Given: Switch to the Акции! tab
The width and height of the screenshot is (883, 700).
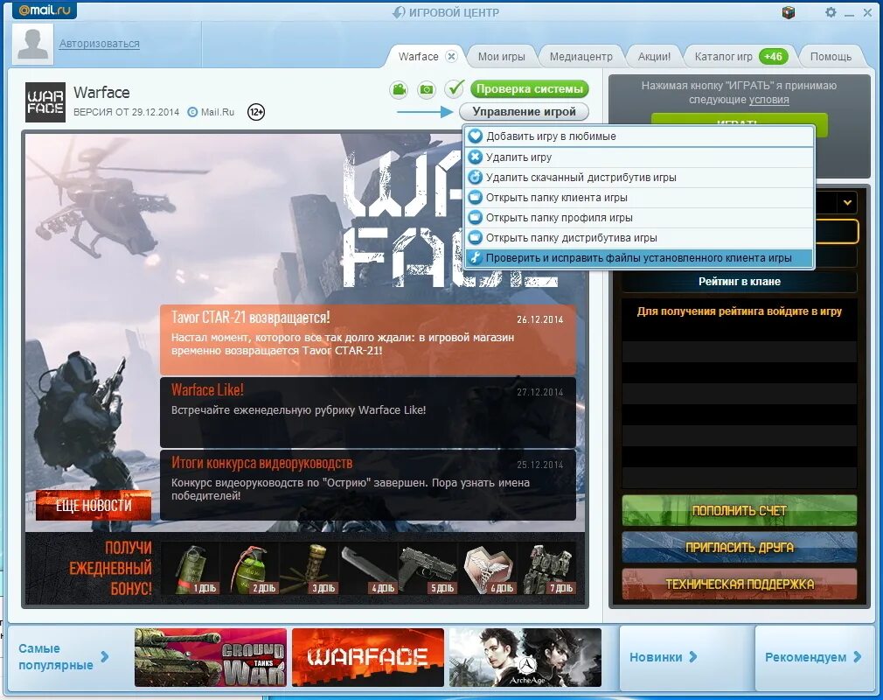Looking at the screenshot, I should point(654,56).
